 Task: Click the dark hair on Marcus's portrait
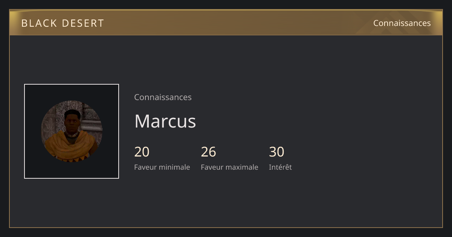[72, 113]
